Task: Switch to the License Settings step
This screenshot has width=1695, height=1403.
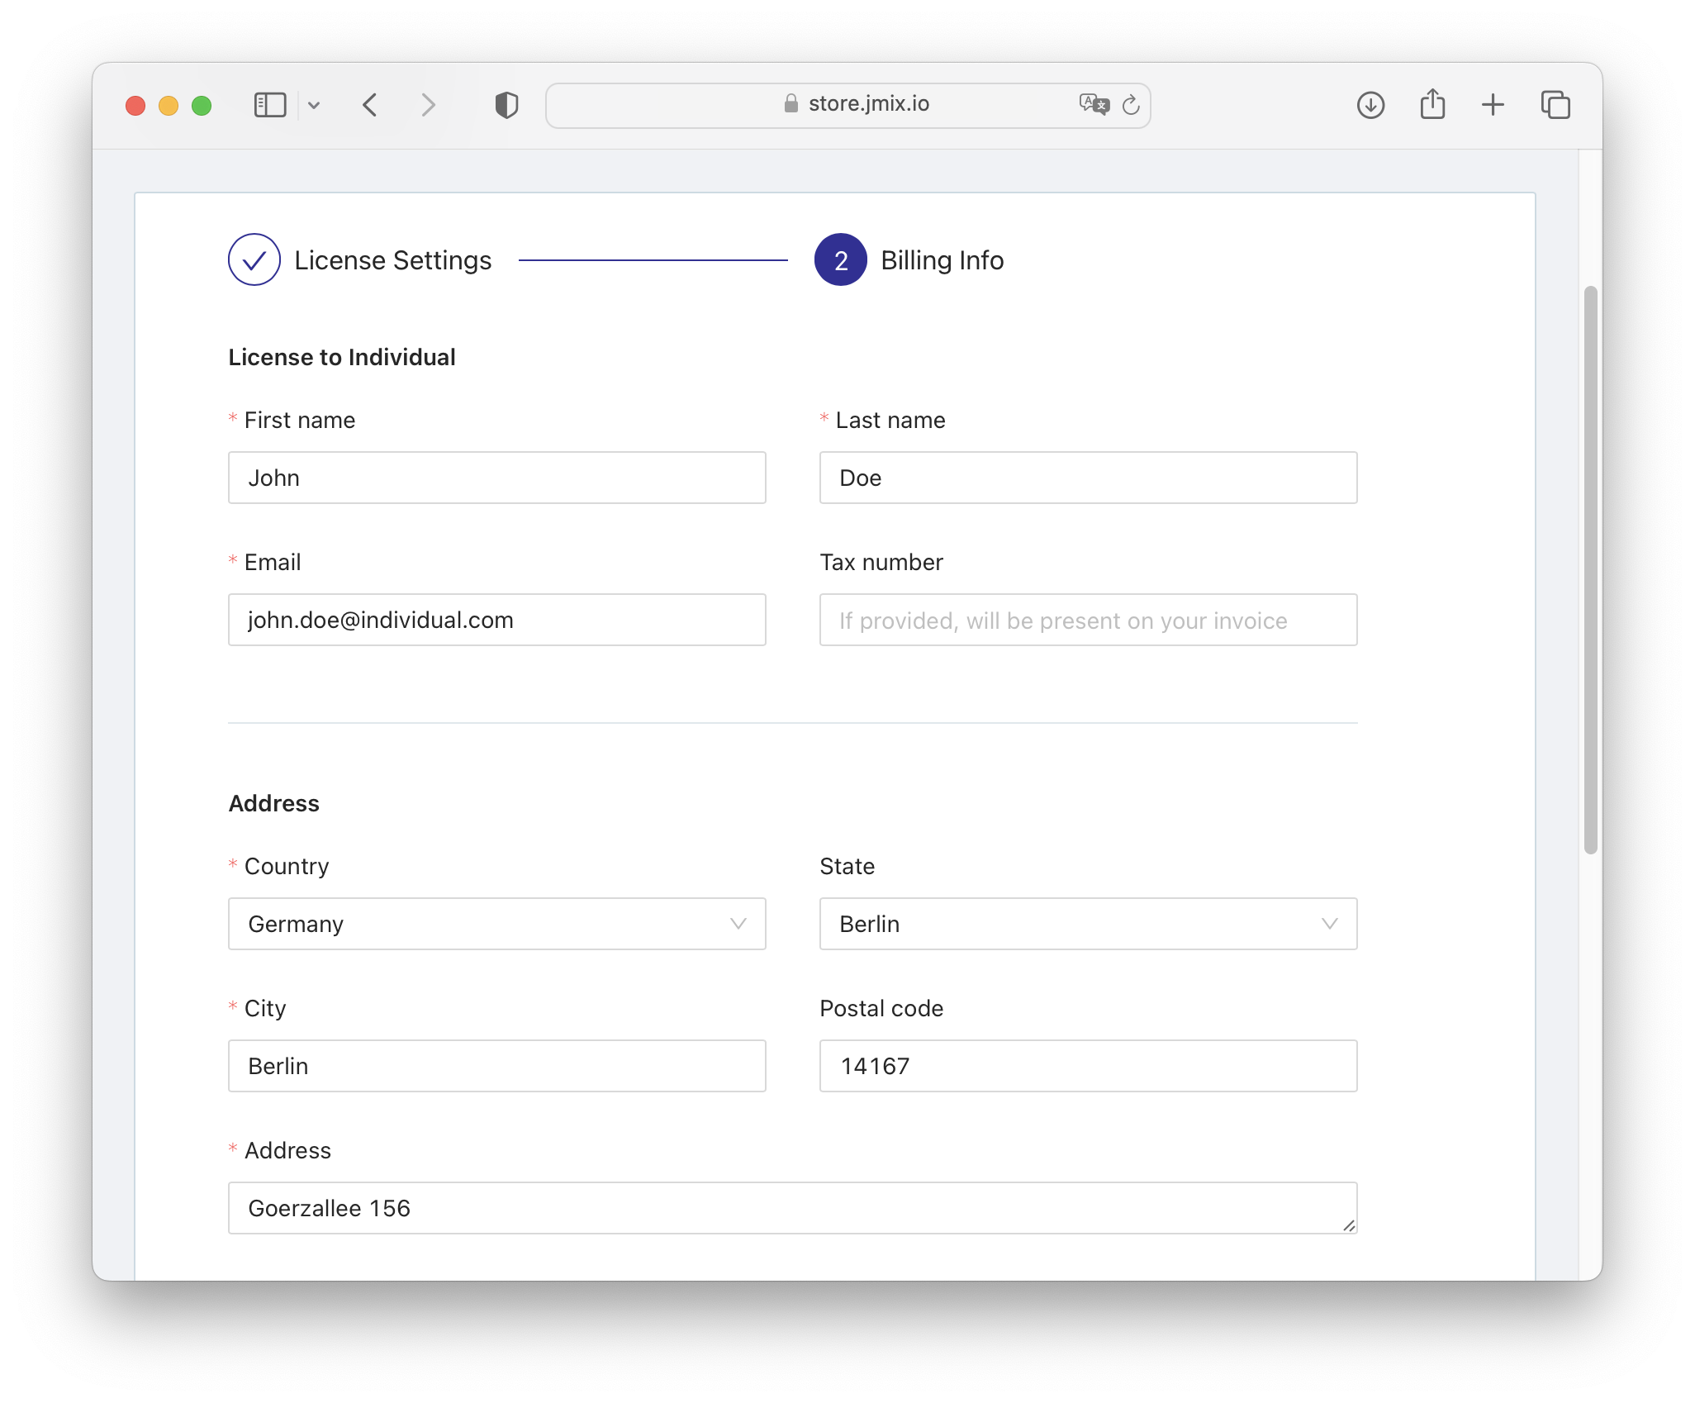Action: click(x=394, y=259)
